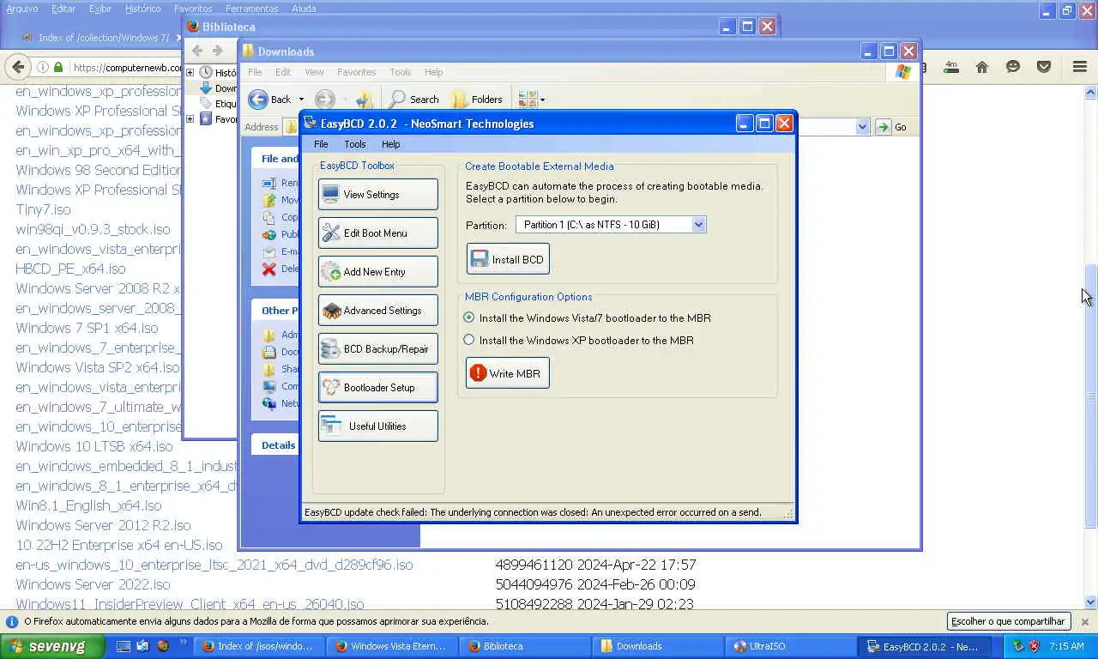The image size is (1098, 659).
Task: Click red shield tray icon
Action: [x=1034, y=646]
